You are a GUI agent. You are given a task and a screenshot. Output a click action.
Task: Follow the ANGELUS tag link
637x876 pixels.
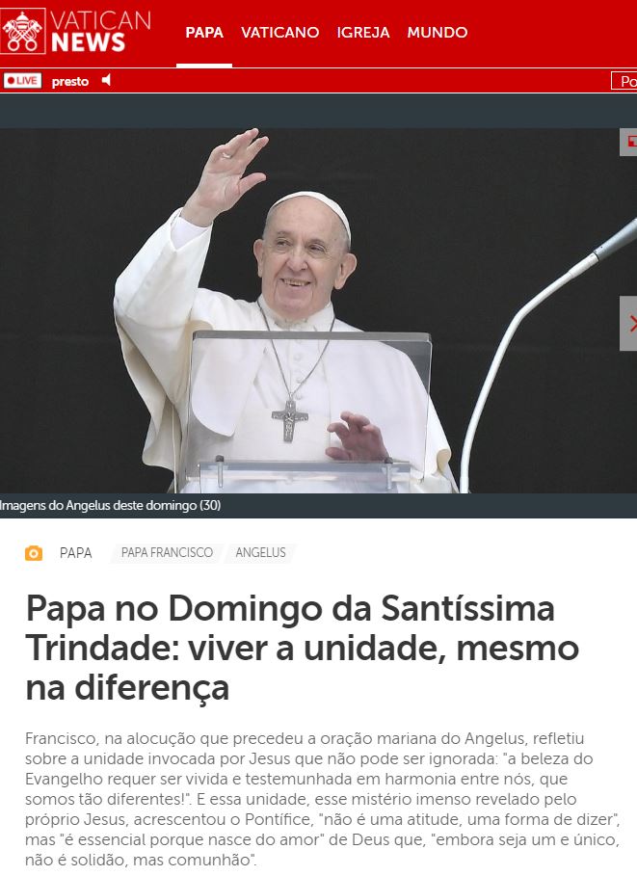260,552
